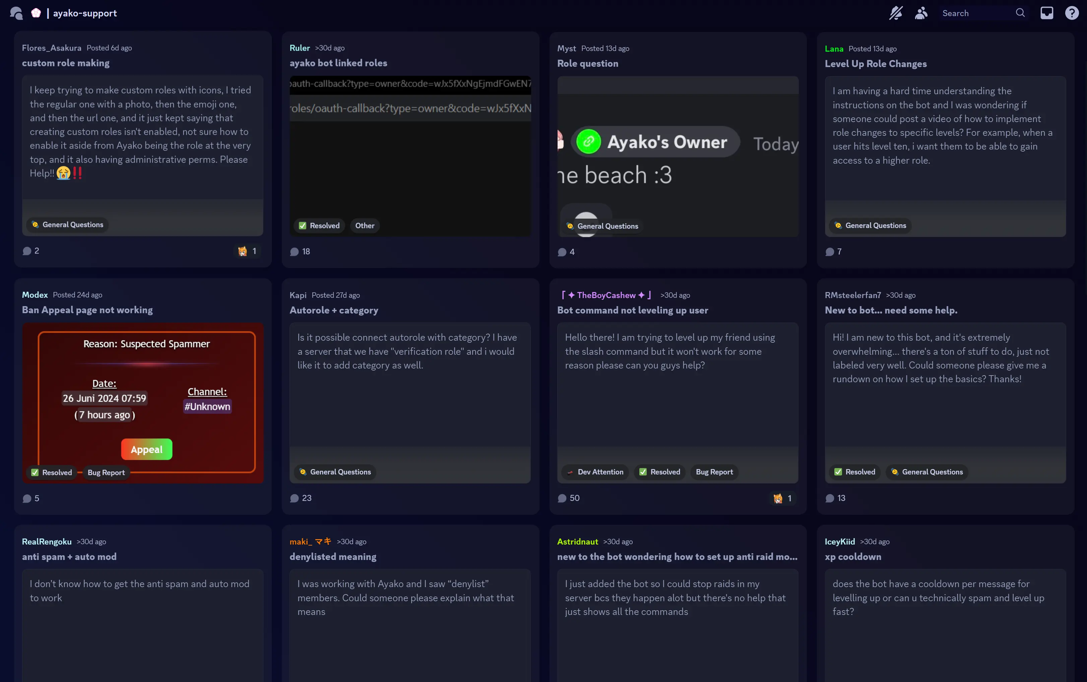This screenshot has height=682, width=1087.
Task: Show the member list icon
Action: [921, 13]
